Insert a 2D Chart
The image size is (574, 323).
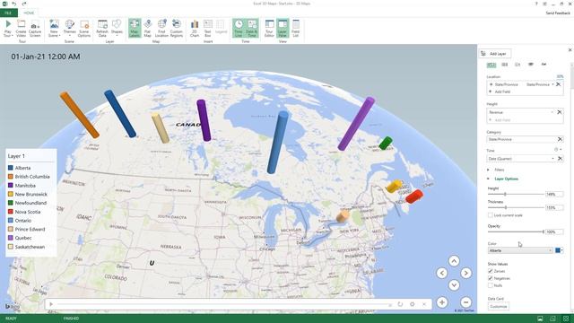195,28
